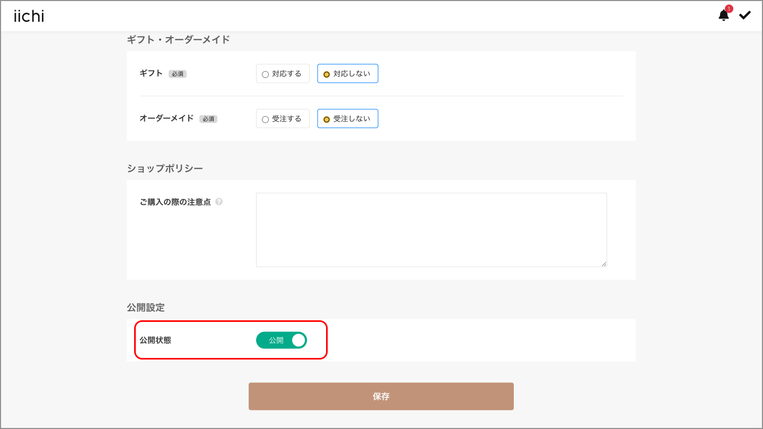Viewport: 763px width, 429px height.
Task: Select ギフト 対応する option
Action: pos(283,74)
